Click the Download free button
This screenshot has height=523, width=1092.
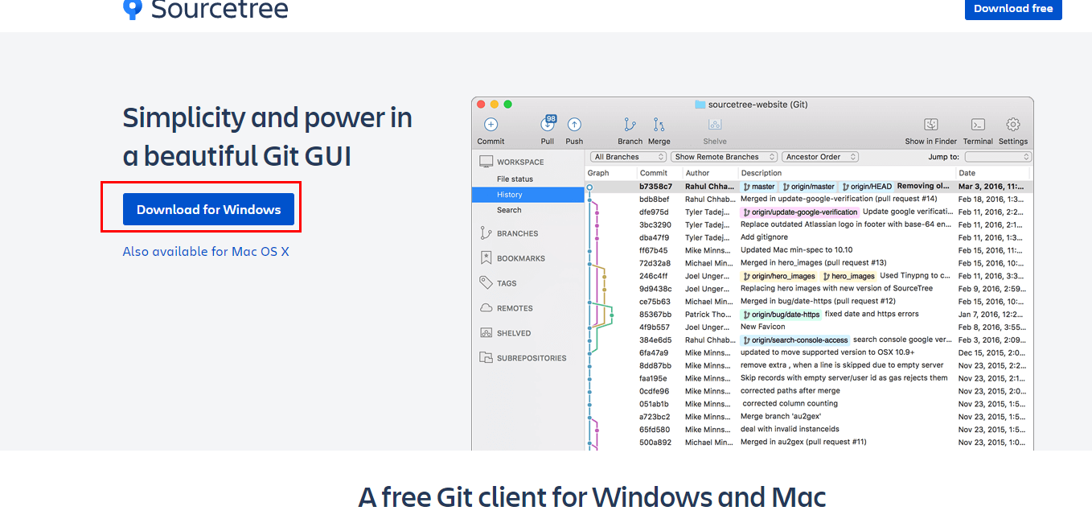point(1013,9)
